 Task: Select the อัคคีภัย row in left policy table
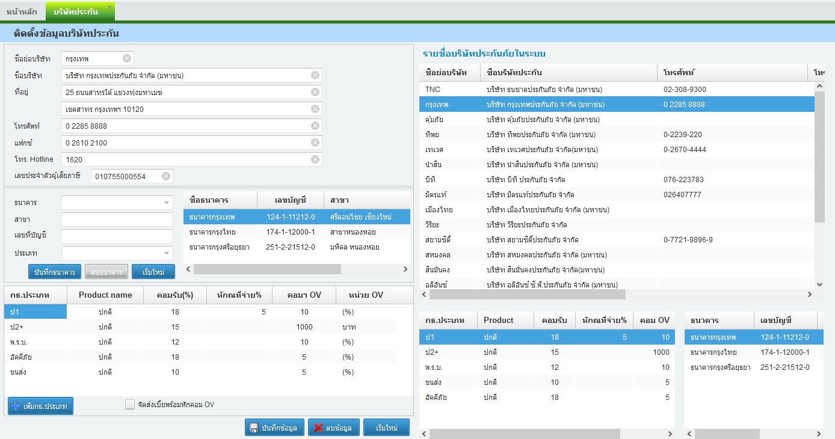click(200, 357)
